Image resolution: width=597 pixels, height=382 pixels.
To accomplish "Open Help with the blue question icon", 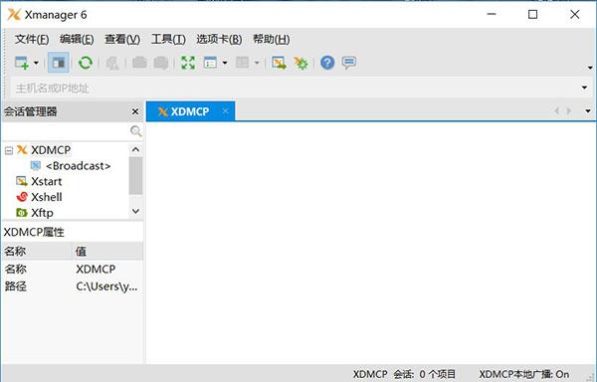I will point(327,63).
